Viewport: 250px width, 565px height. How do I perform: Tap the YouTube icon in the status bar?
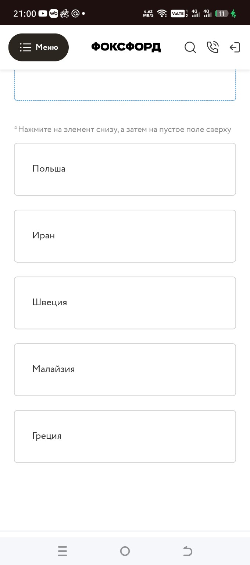(43, 13)
